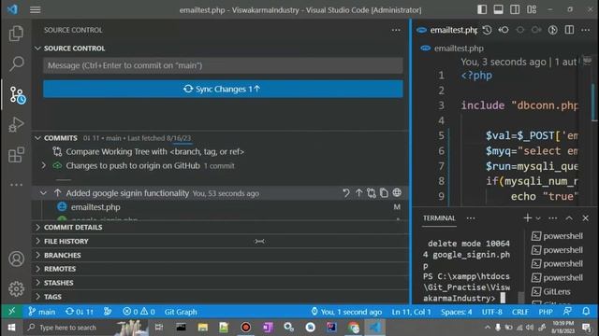Customize layout icon in title bar
This screenshot has width=599, height=336.
coord(532,9)
